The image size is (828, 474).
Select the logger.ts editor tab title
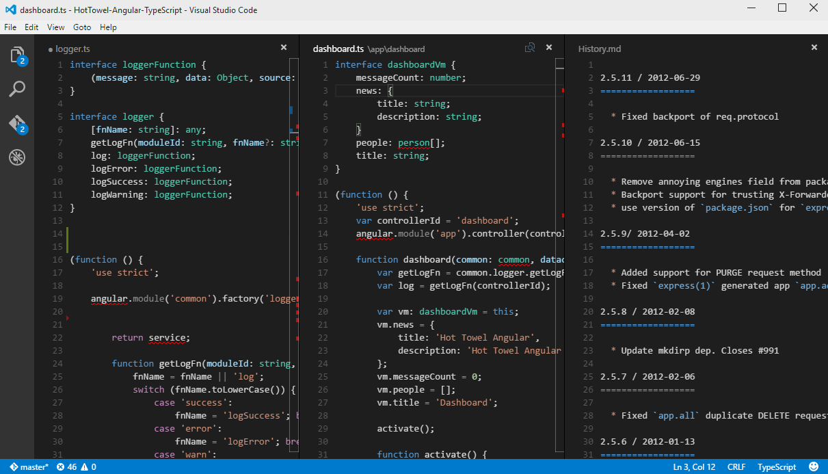click(x=72, y=49)
